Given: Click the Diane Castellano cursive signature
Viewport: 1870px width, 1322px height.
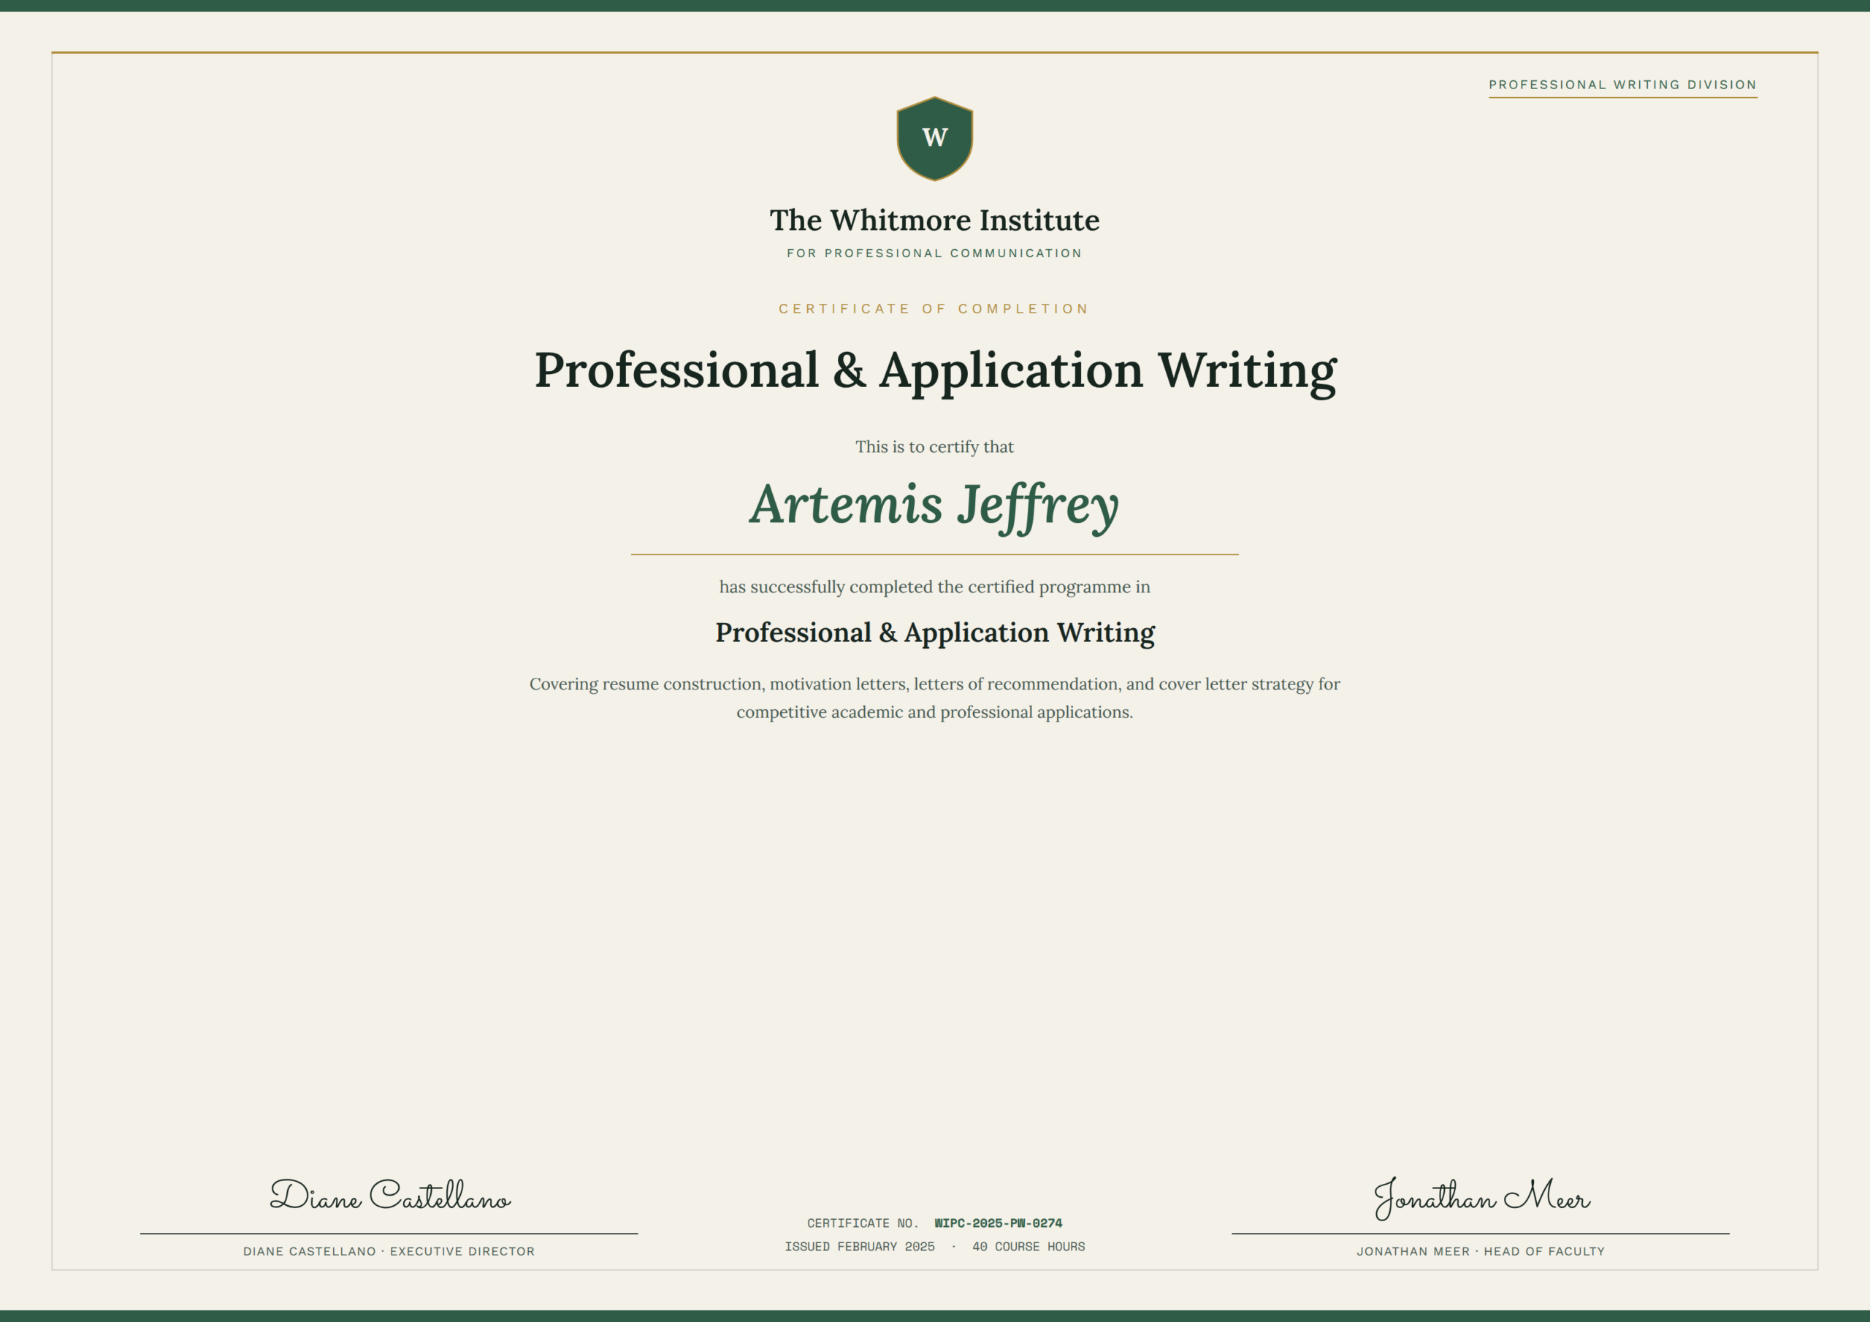Looking at the screenshot, I should (x=390, y=1196).
